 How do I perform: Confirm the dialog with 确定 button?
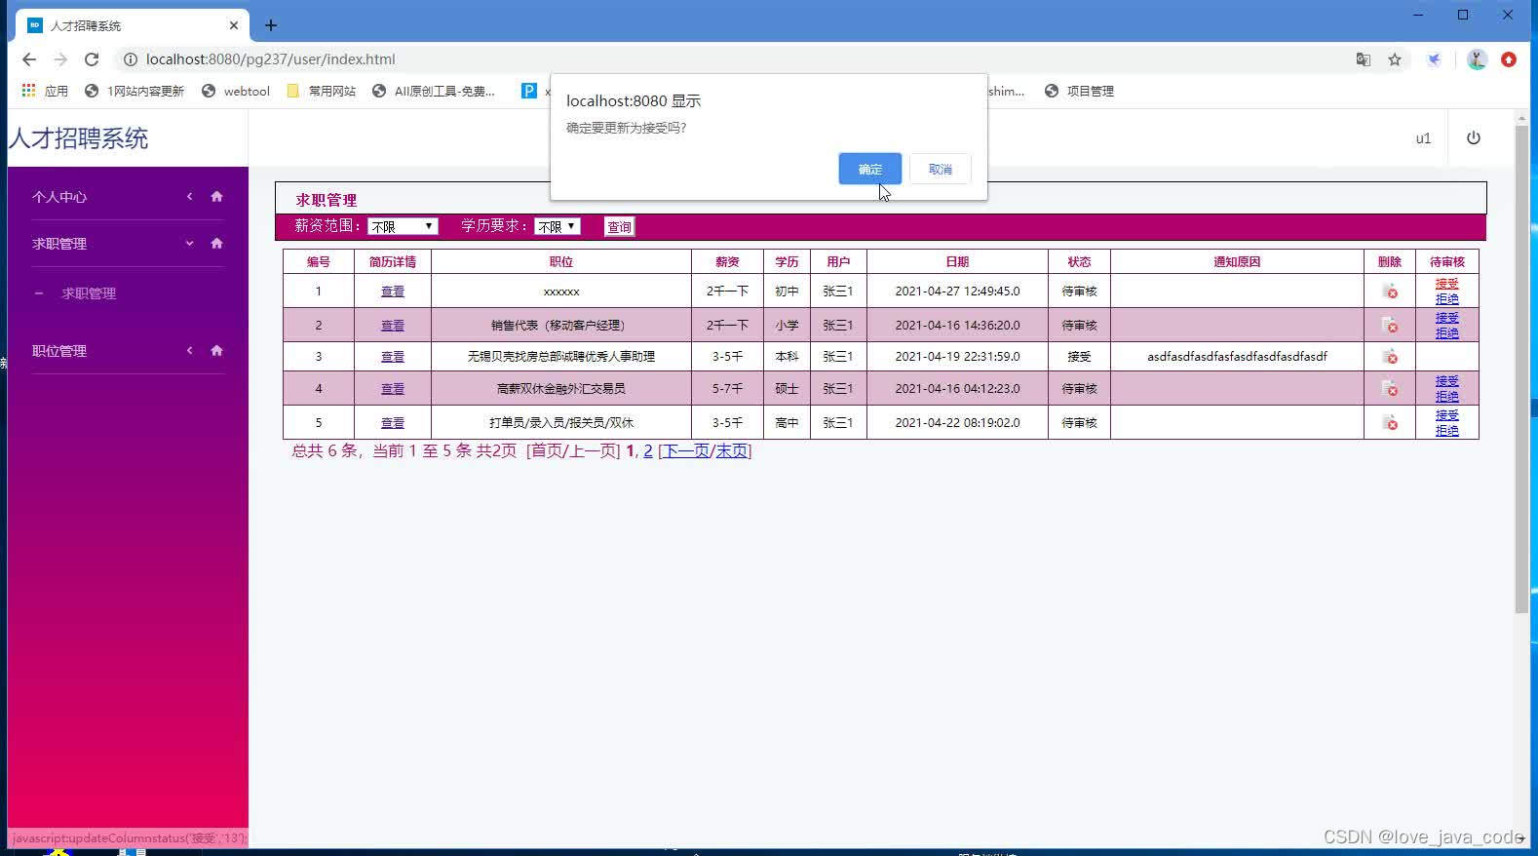(869, 169)
